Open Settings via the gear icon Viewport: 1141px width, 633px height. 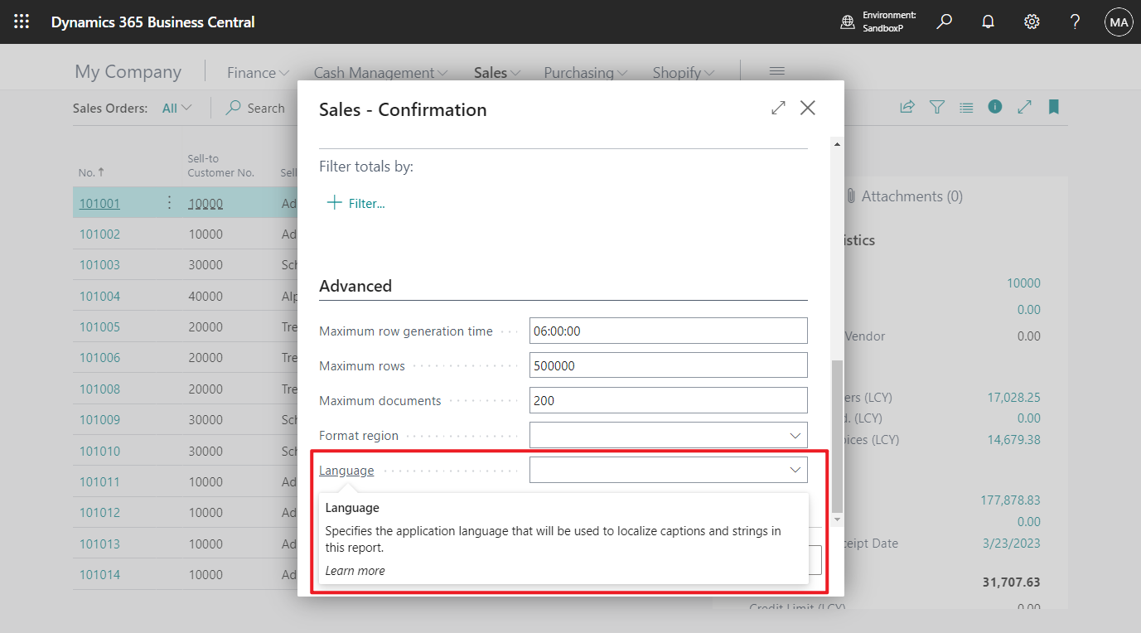point(1031,22)
